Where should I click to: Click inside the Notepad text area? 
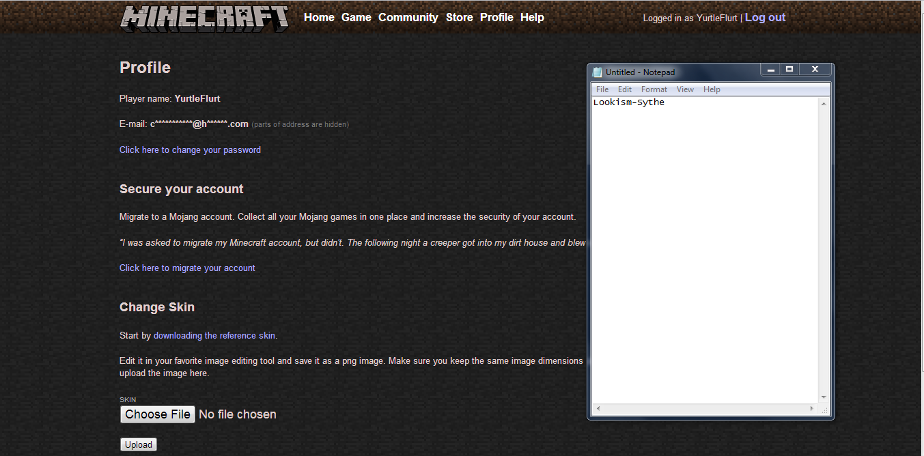pos(705,250)
